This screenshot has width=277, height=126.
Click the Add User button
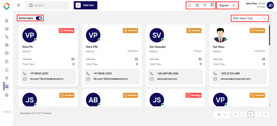pos(85,5)
